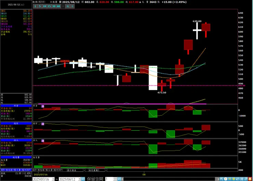253x181 pixels.
Task: Click the 漲跌 15.00 (+2.49%) row
Action: [16, 173]
